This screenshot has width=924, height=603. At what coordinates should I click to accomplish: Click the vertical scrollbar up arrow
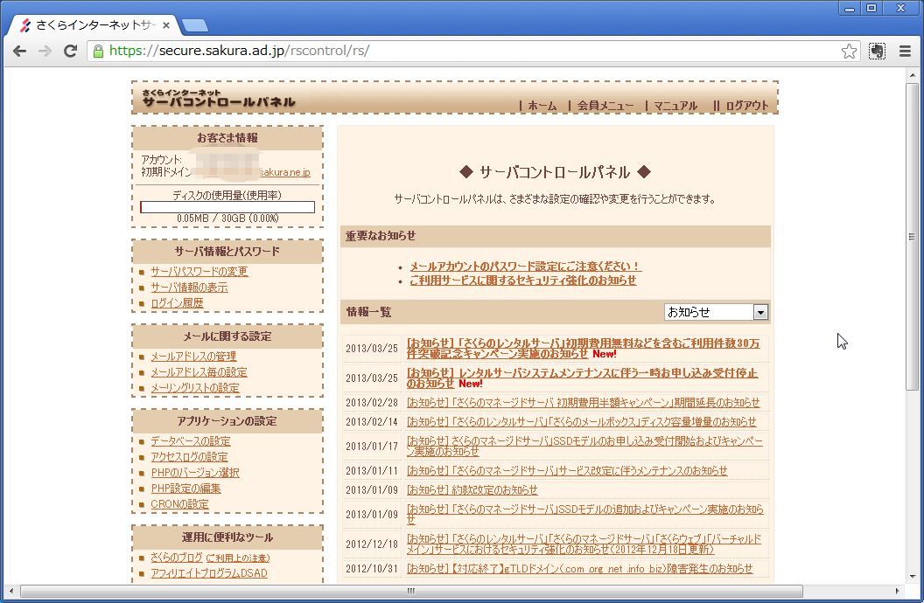pyautogui.click(x=913, y=75)
